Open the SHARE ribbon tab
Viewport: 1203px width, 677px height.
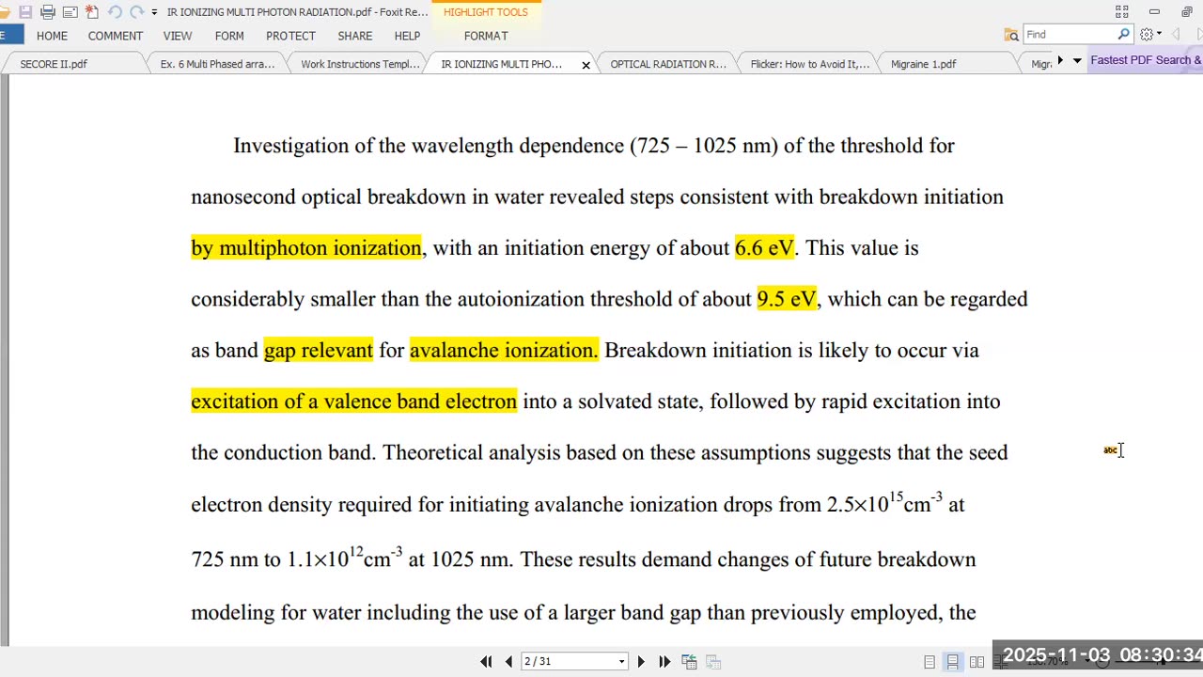[x=355, y=36]
